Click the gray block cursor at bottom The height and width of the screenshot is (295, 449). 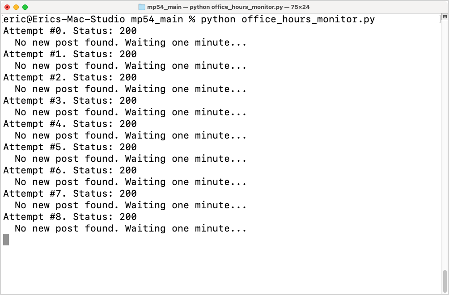(6, 240)
